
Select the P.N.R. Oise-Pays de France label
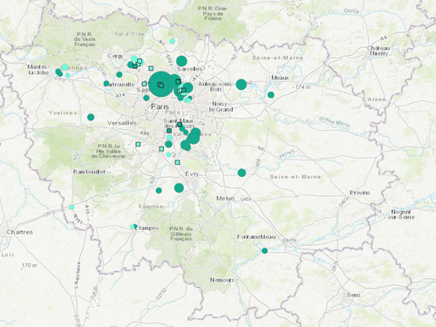pos(213,13)
